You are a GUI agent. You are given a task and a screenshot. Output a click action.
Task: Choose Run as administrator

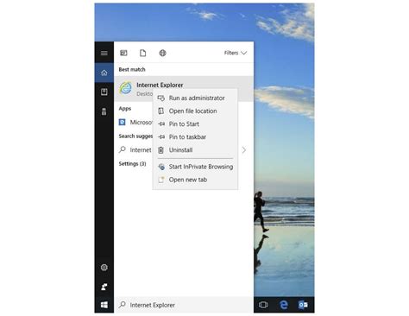pos(196,98)
